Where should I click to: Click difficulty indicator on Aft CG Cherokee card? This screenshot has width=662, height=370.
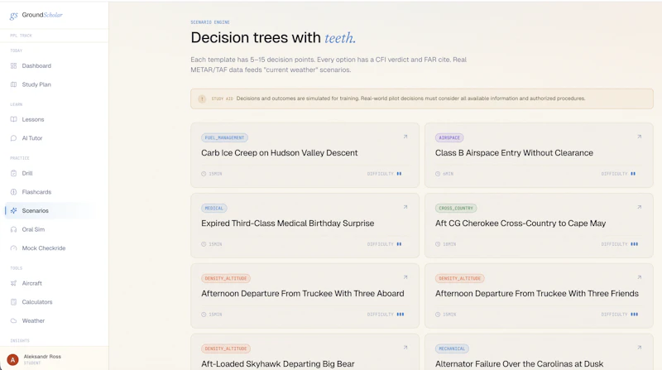point(620,244)
